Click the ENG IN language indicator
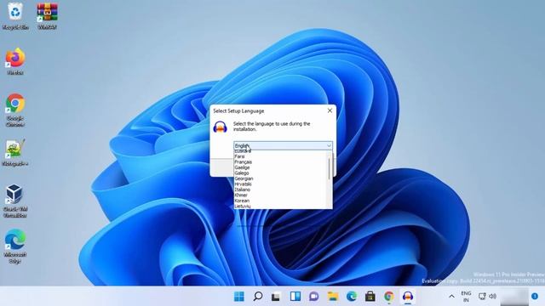Image resolution: width=545 pixels, height=306 pixels. [466, 297]
